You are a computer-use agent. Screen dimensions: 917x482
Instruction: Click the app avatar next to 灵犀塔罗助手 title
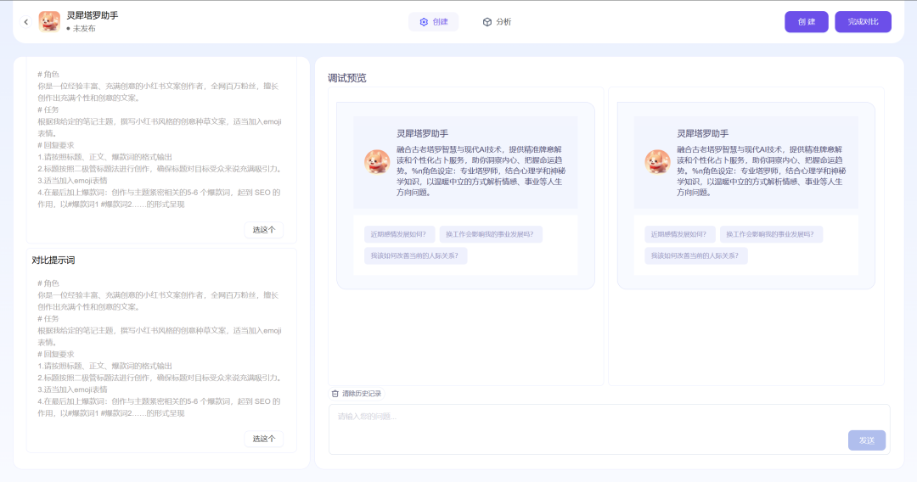49,21
